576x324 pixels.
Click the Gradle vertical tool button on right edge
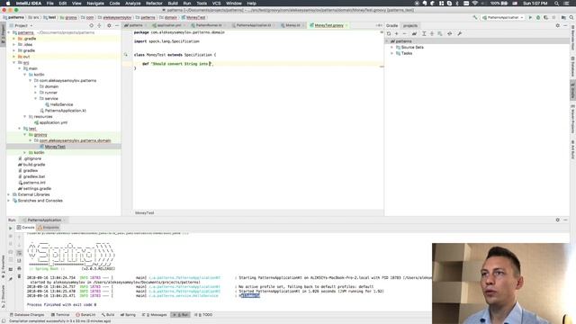coord(572,90)
